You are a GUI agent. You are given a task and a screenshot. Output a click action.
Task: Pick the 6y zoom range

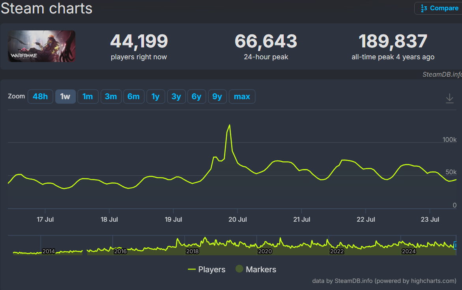196,96
